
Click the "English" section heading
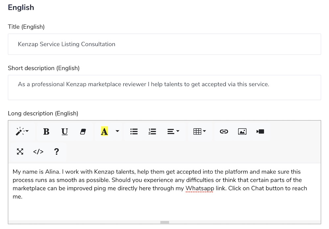[21, 8]
